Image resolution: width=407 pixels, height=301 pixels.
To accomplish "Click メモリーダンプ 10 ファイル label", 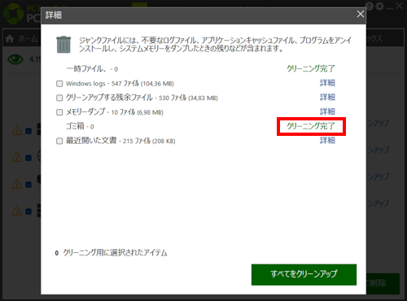I will [x=115, y=111].
